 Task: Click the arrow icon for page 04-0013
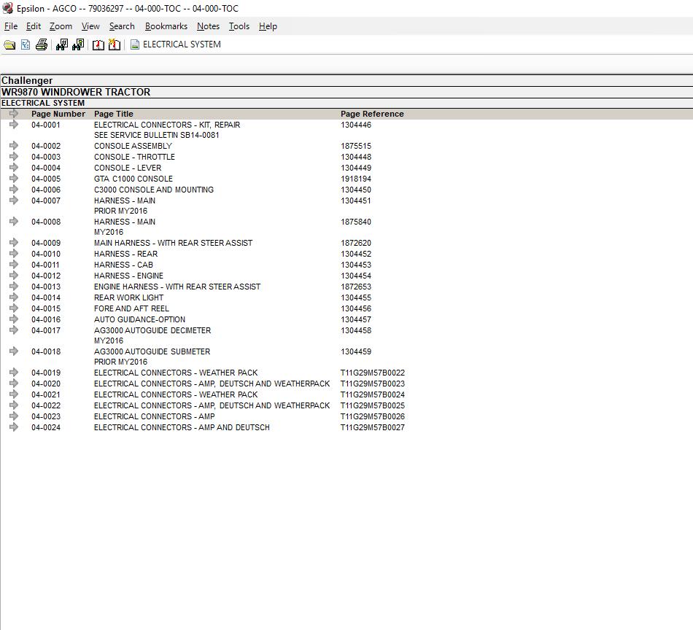(x=14, y=287)
